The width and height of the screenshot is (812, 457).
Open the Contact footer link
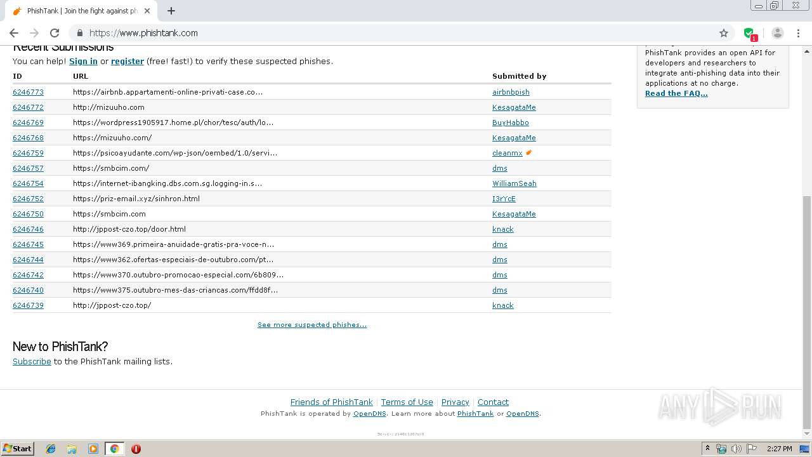(493, 402)
